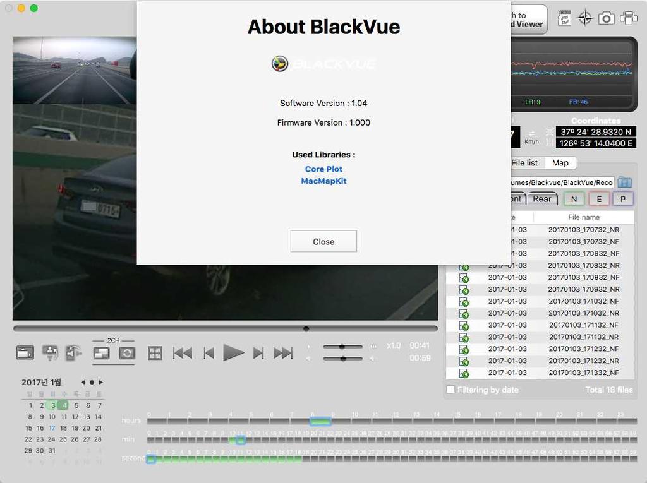Click the front camera picture-in-picture thumbnail
Image resolution: width=647 pixels, height=483 pixels.
tap(75, 70)
